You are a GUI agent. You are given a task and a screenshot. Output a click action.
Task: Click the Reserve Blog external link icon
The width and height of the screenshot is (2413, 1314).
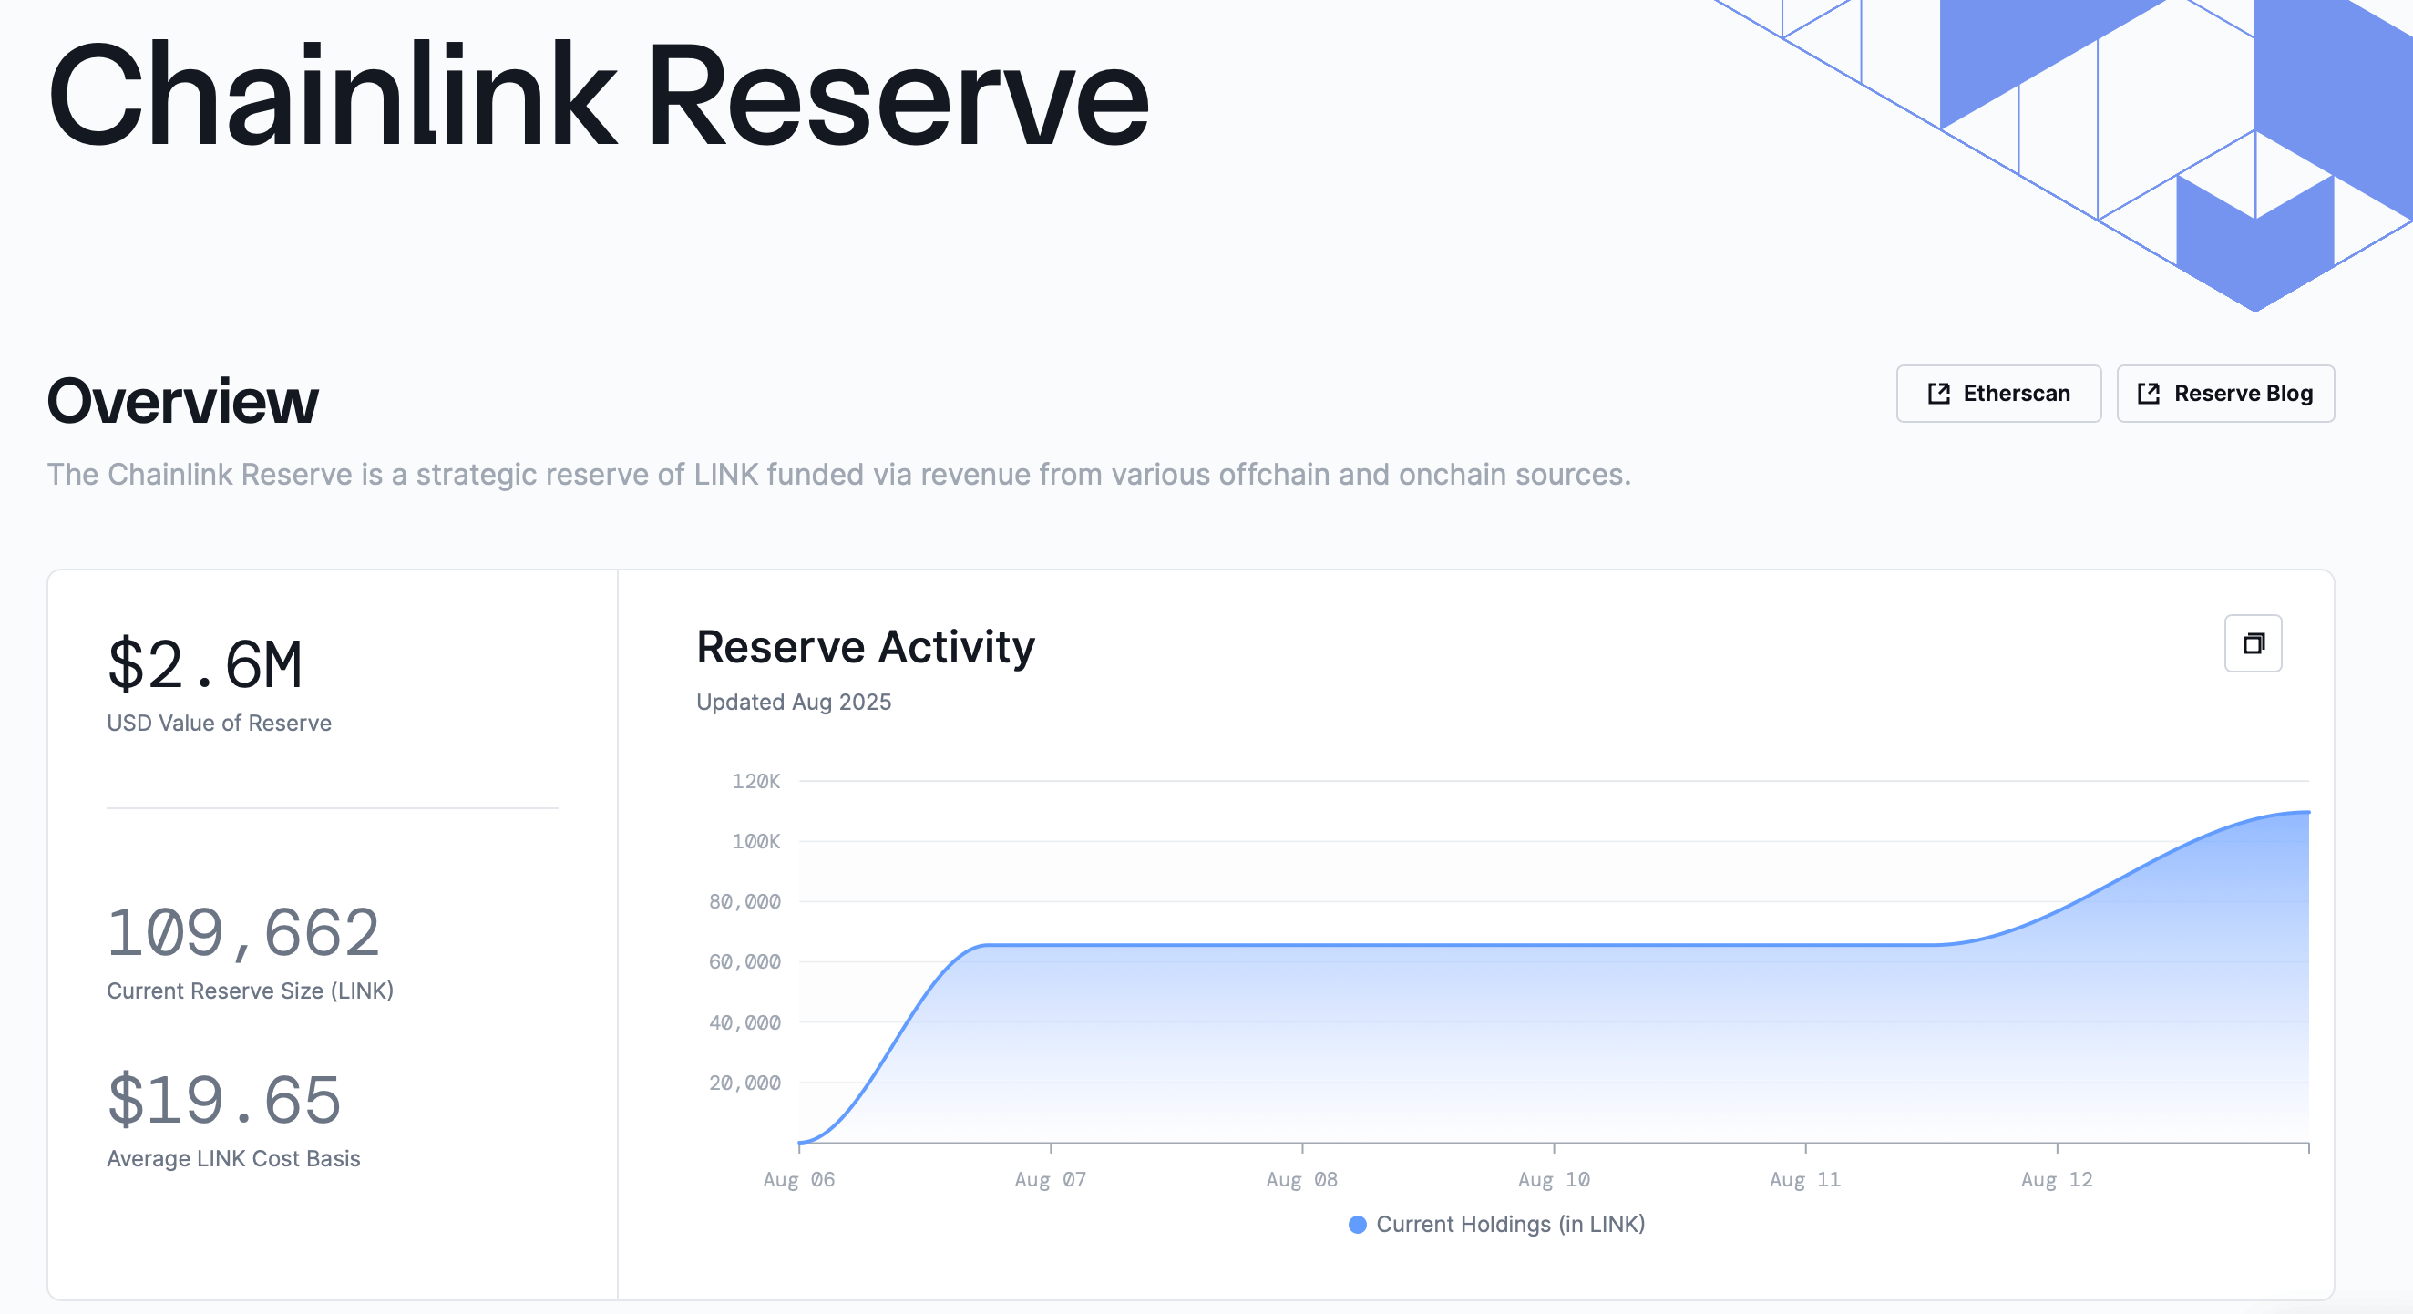2148,394
